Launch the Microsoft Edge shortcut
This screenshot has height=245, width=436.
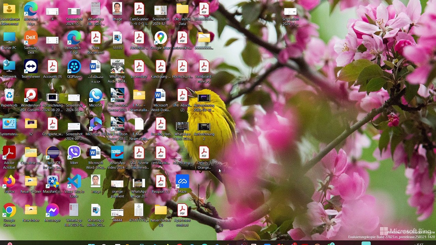(31, 14)
